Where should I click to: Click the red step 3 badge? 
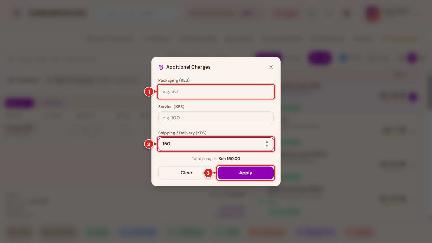pos(208,173)
